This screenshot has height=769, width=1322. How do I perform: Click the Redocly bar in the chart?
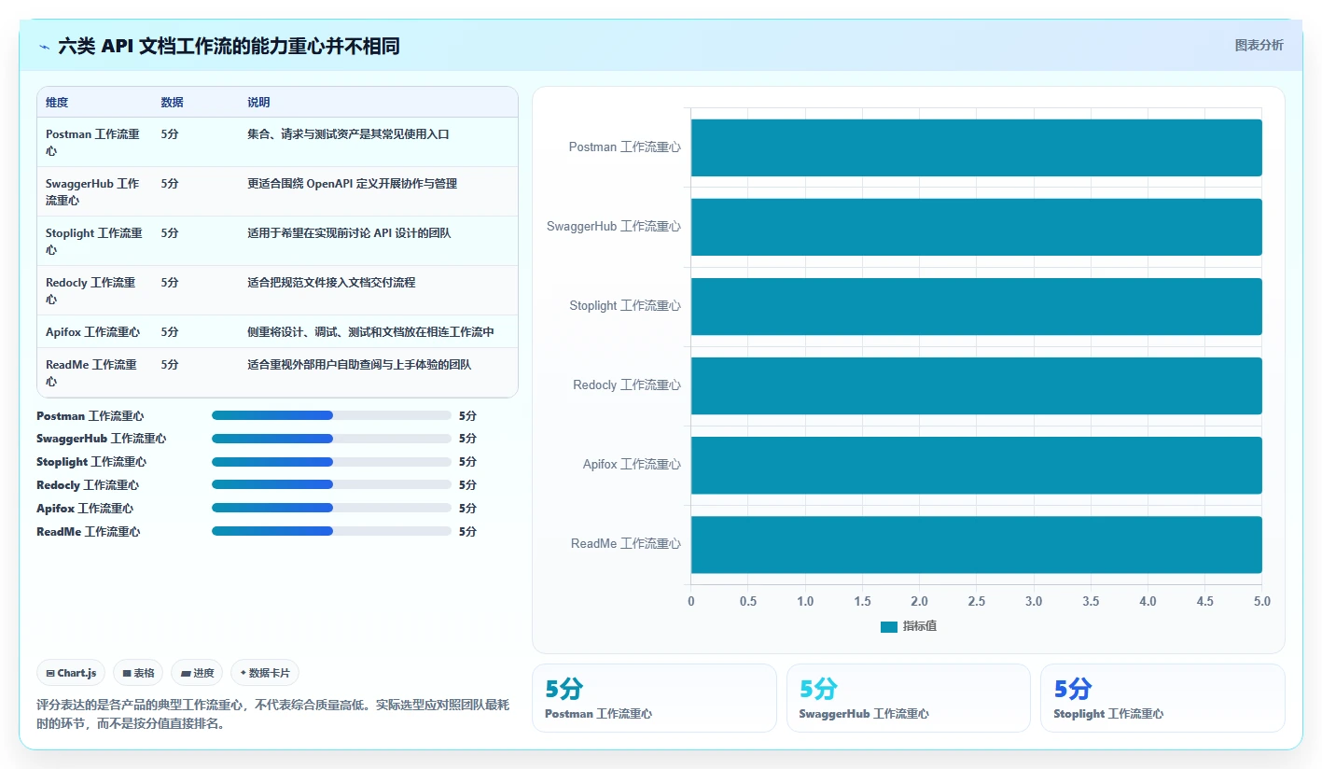[x=976, y=385]
